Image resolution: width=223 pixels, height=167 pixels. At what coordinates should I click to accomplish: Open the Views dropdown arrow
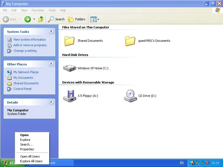click(x=98, y=19)
